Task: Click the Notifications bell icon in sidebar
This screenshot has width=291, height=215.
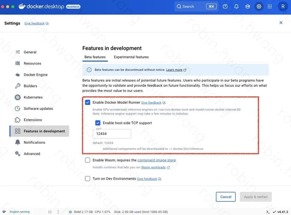Action: click(18, 142)
